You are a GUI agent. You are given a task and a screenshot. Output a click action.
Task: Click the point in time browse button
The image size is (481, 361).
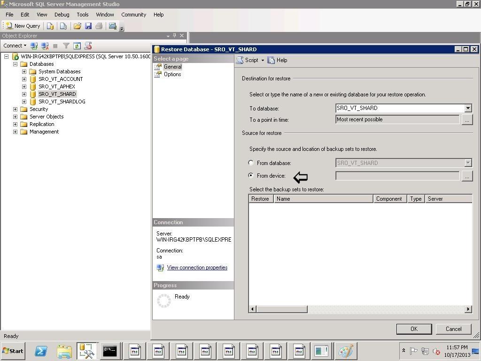467,120
